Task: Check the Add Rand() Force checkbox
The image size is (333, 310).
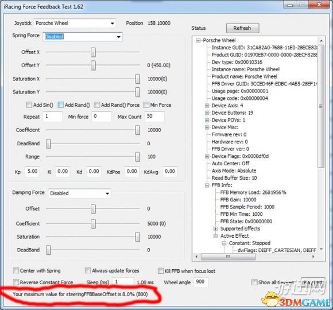Action: coord(97,105)
